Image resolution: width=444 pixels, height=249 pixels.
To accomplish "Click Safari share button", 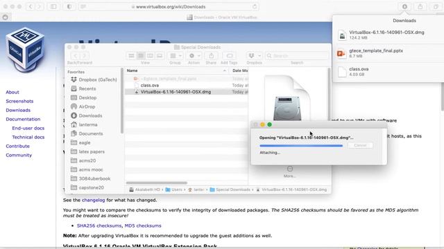I will coord(420,6).
